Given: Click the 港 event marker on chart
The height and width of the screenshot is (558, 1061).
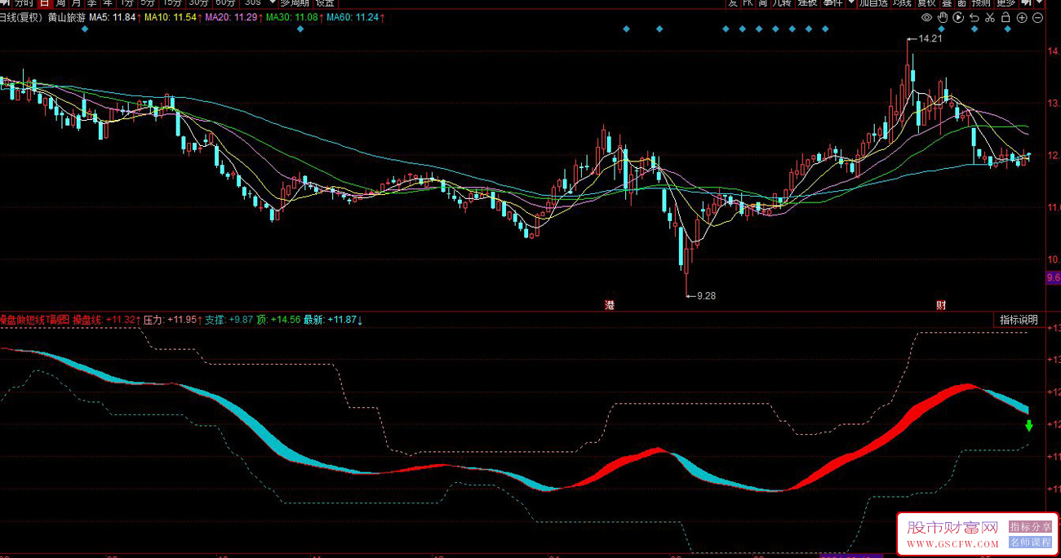Looking at the screenshot, I should tap(610, 305).
